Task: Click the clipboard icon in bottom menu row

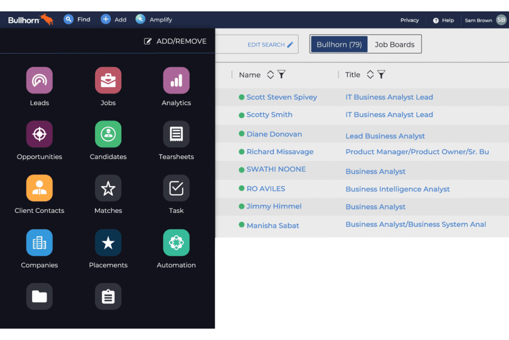Action: click(x=108, y=296)
